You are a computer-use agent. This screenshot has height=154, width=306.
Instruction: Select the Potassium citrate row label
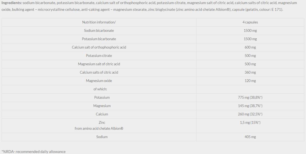pyautogui.click(x=99, y=56)
